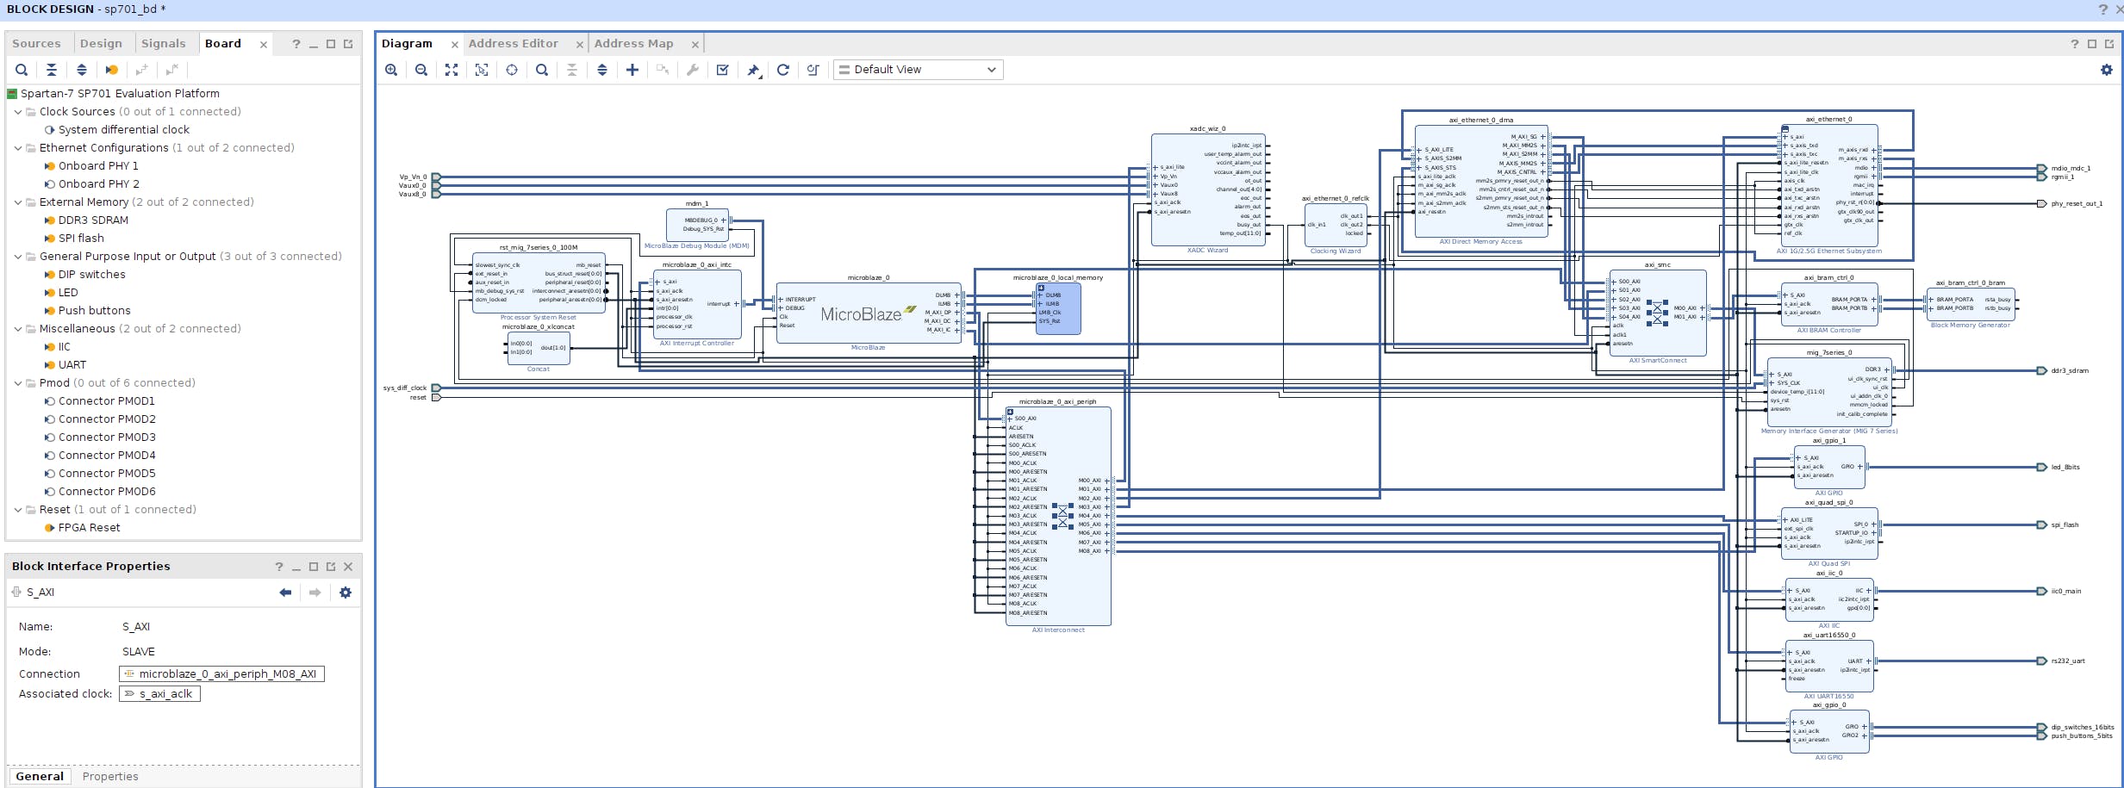Fit selection in diagram view

[x=482, y=70]
